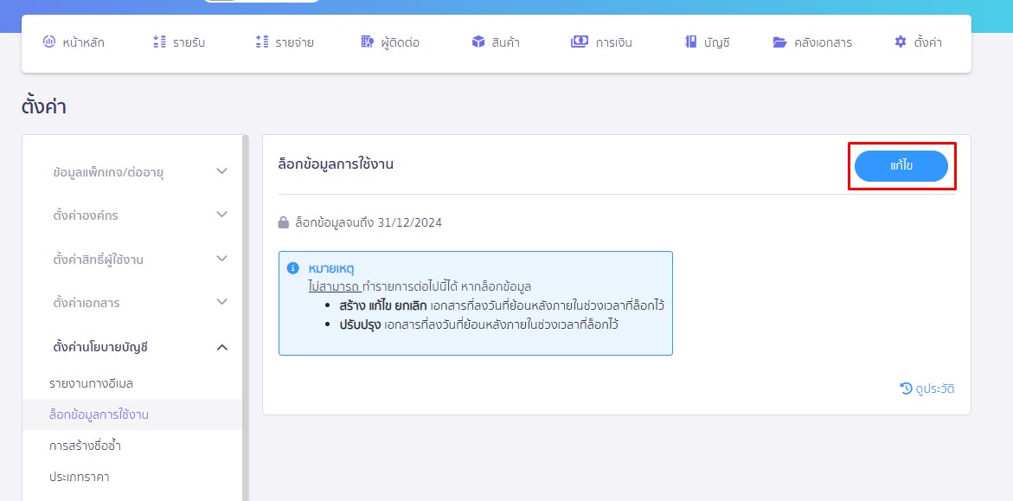Open the รายจ่าย menu
Image resolution: width=1013 pixels, height=501 pixels.
(x=295, y=43)
